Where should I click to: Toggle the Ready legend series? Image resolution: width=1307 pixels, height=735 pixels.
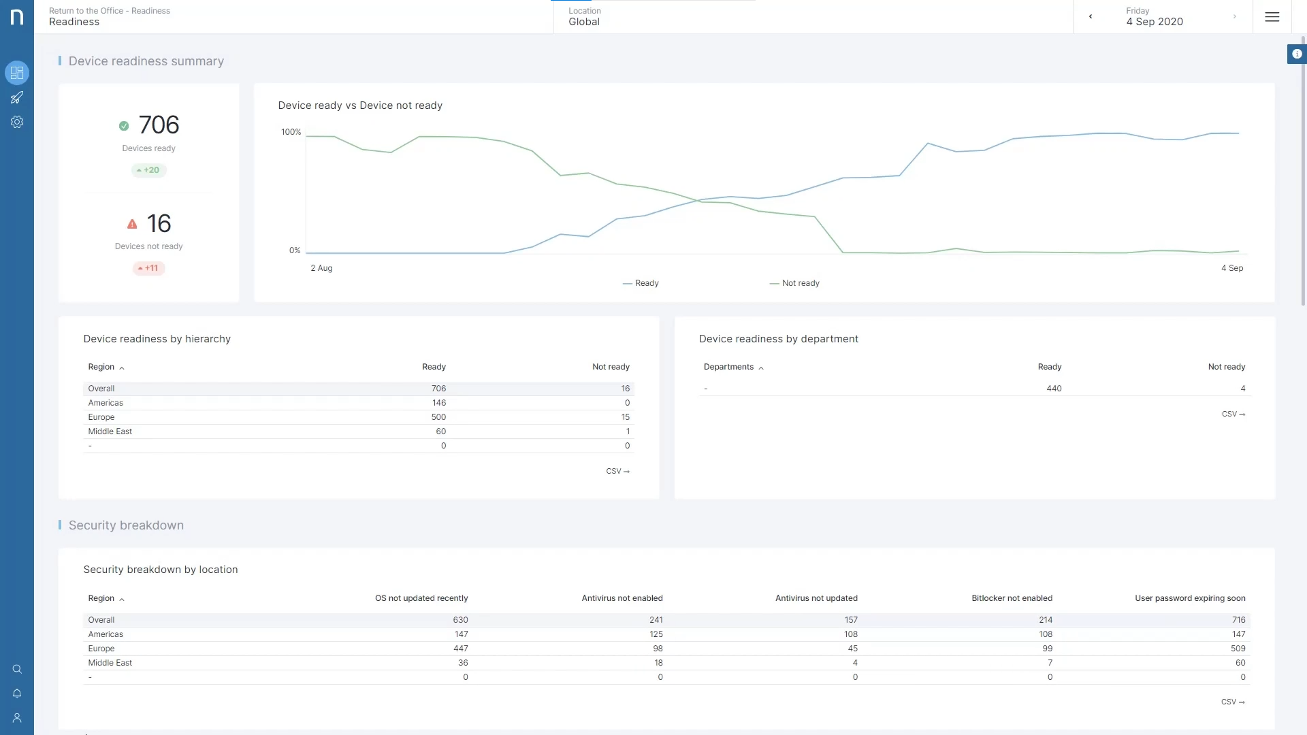(641, 283)
